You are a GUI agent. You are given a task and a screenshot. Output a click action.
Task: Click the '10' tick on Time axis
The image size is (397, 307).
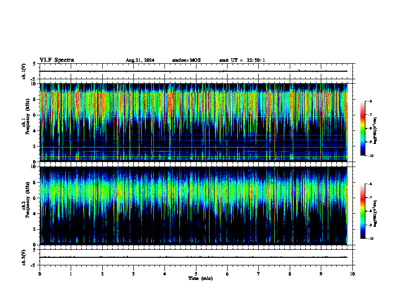352,274
